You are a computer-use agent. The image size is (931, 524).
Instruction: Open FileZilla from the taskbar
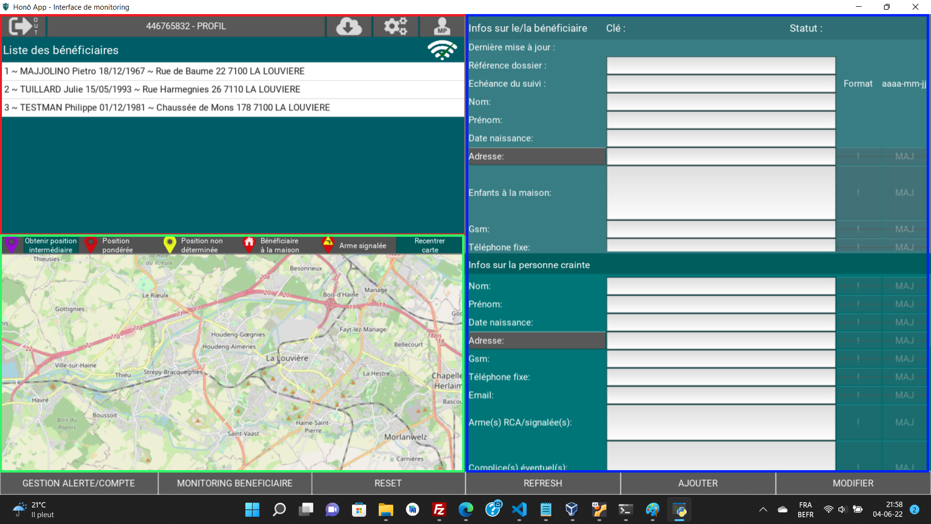coord(439,509)
